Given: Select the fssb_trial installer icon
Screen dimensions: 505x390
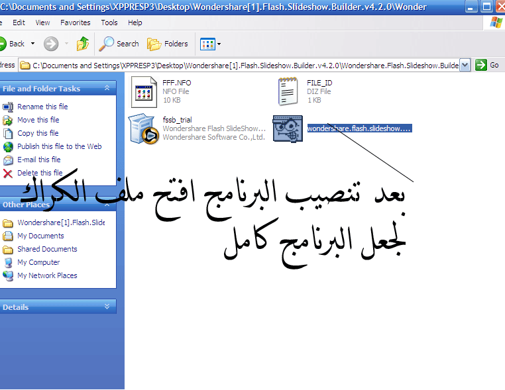Looking at the screenshot, I should 143,128.
